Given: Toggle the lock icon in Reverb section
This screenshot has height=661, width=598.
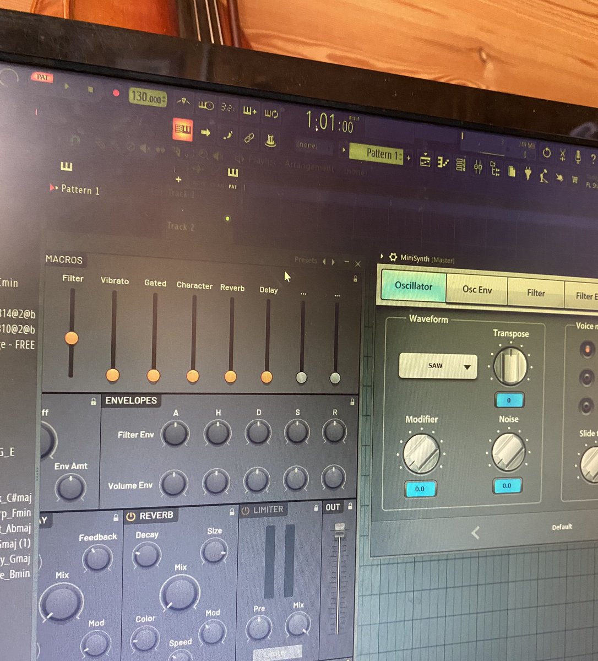Looking at the screenshot, I should coord(232,512).
